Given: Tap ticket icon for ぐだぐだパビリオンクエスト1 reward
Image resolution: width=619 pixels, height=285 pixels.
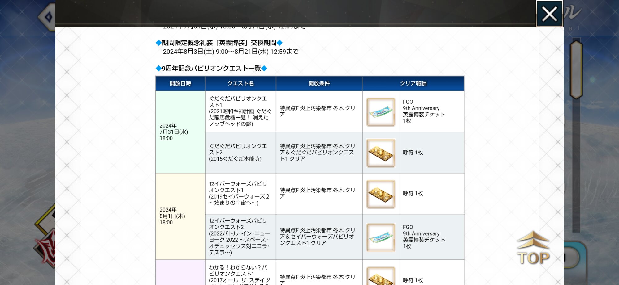Looking at the screenshot, I should tap(381, 112).
